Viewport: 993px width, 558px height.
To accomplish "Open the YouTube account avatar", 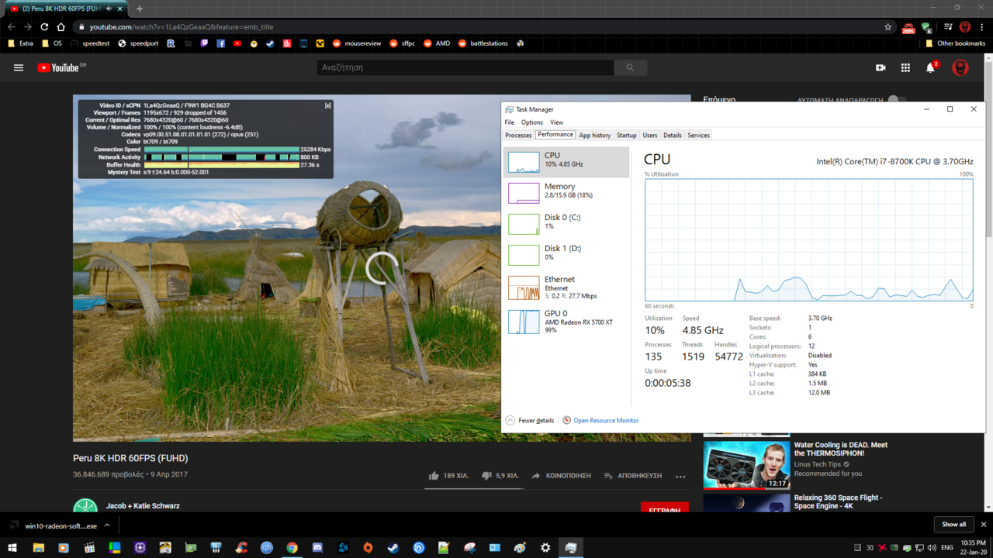I will click(960, 67).
